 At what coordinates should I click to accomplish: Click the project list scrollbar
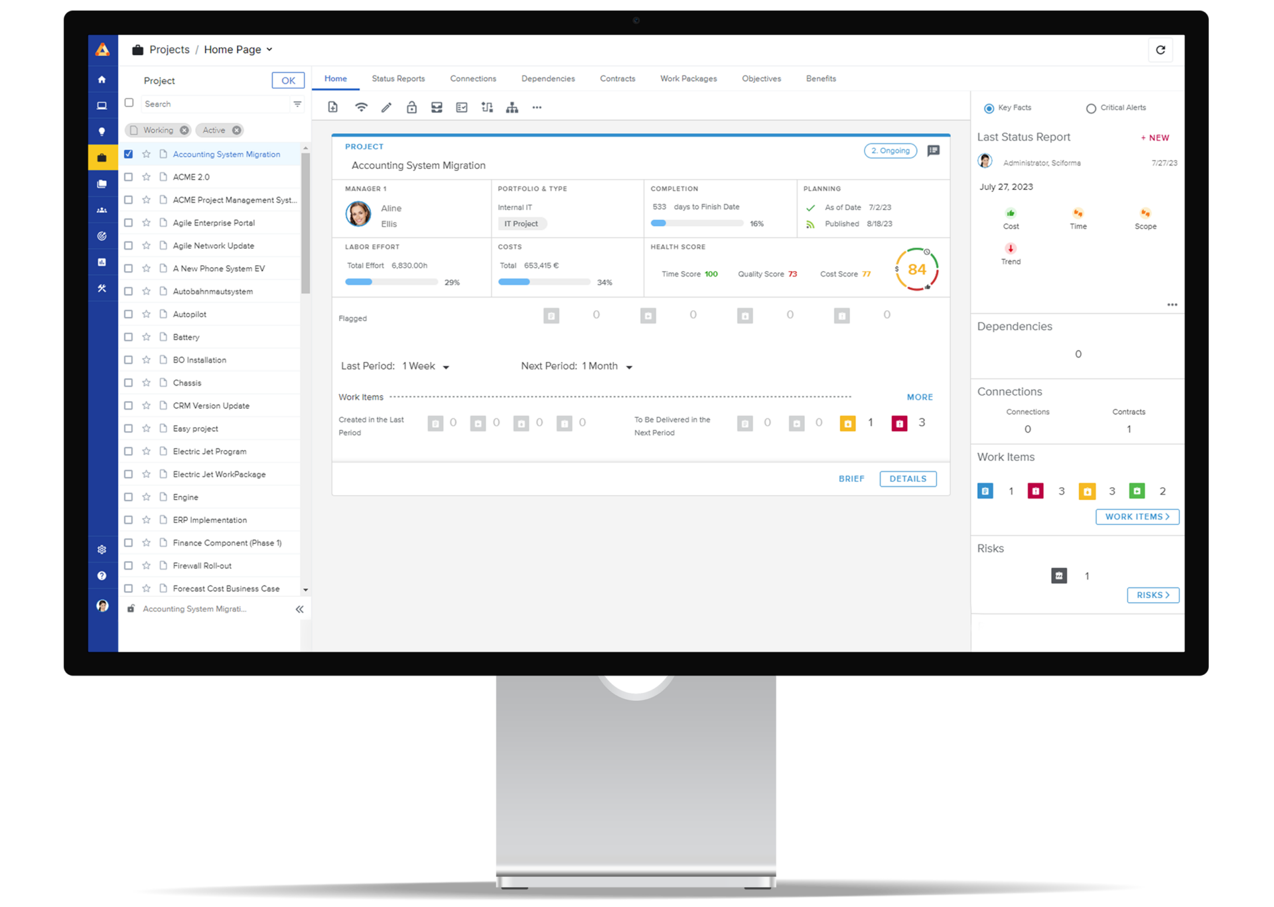pos(305,223)
